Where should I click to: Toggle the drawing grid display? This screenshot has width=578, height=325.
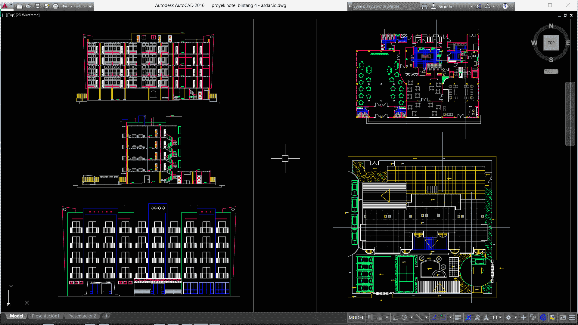[371, 317]
